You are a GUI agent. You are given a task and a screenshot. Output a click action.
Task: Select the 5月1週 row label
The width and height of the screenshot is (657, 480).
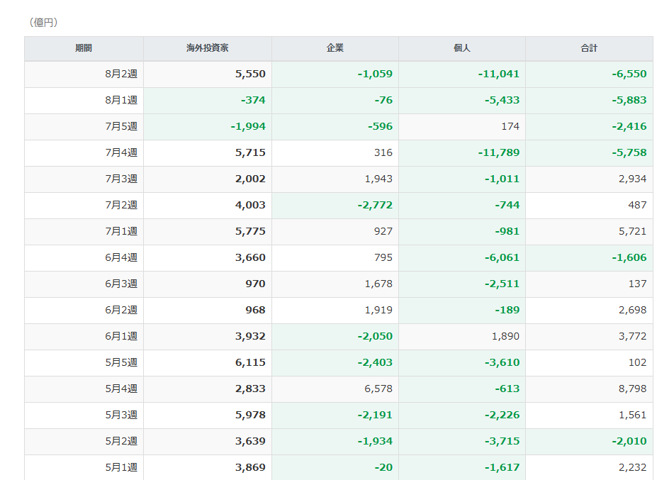(121, 467)
